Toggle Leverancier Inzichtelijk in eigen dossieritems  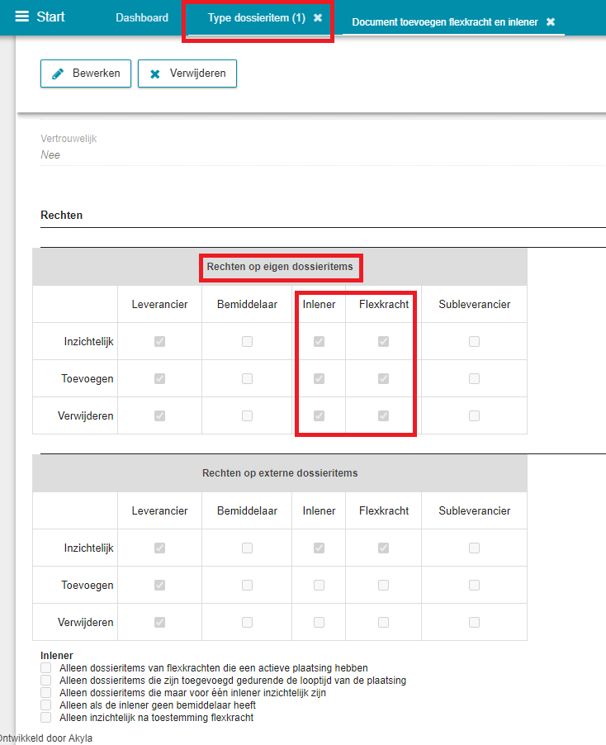160,341
